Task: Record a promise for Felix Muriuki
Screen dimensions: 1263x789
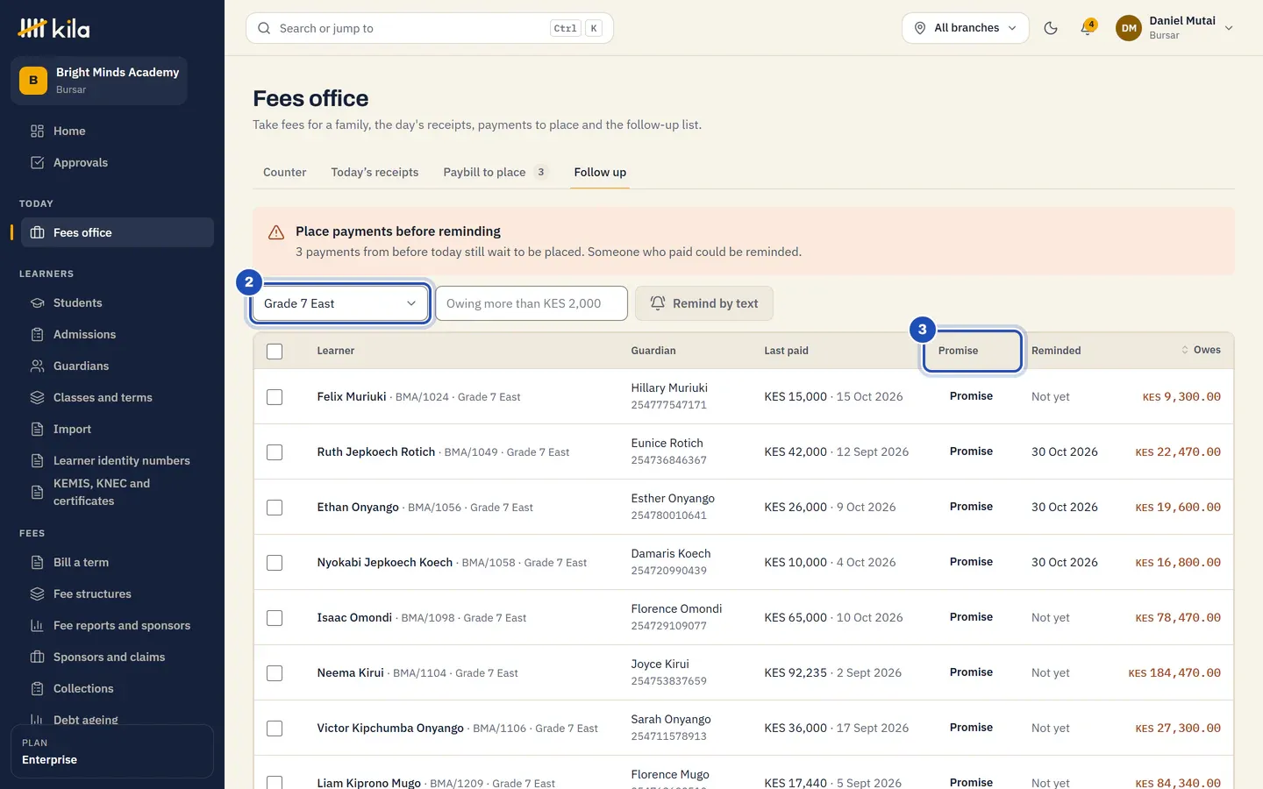Action: (x=971, y=396)
